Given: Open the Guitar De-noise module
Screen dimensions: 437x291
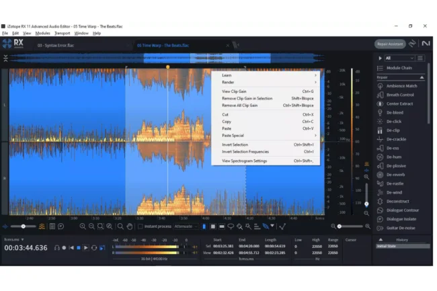Looking at the screenshot, I should coord(401,228).
